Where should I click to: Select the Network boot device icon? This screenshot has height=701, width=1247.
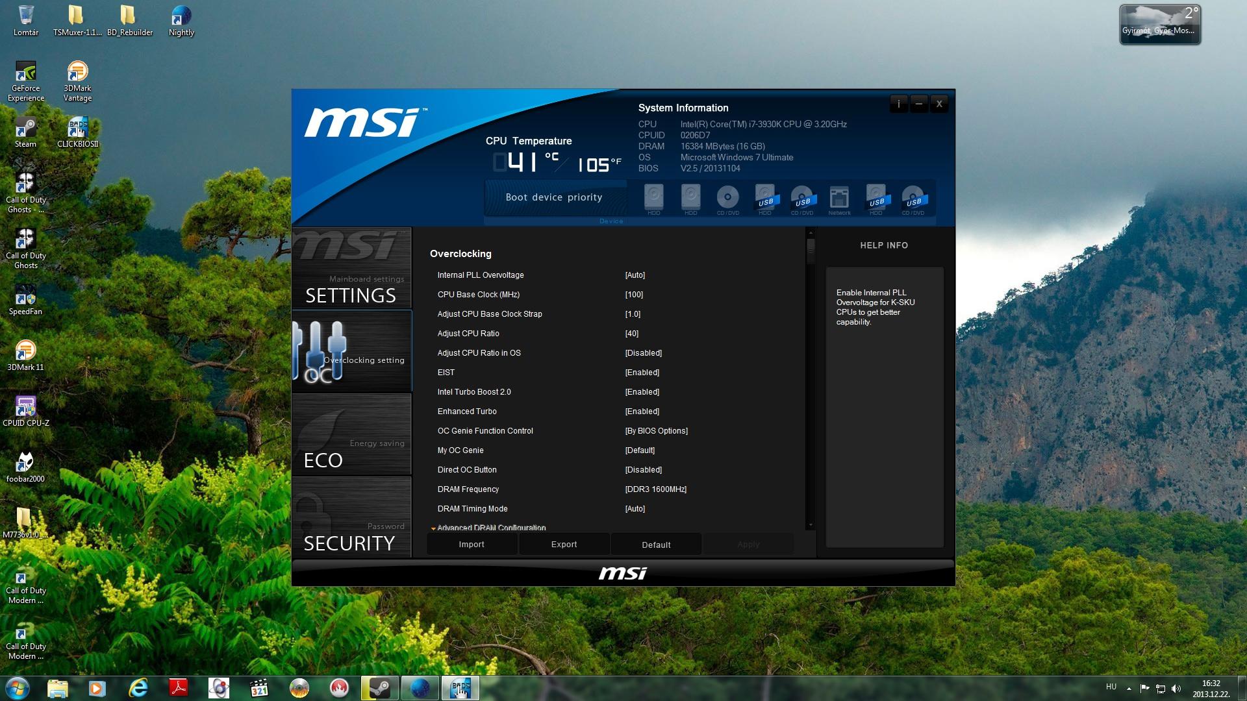pos(839,200)
